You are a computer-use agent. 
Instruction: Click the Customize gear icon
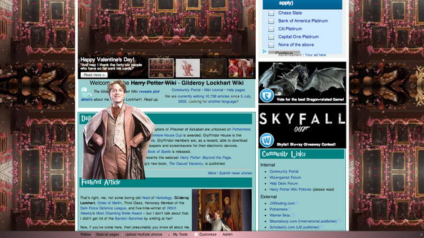pos(196,235)
